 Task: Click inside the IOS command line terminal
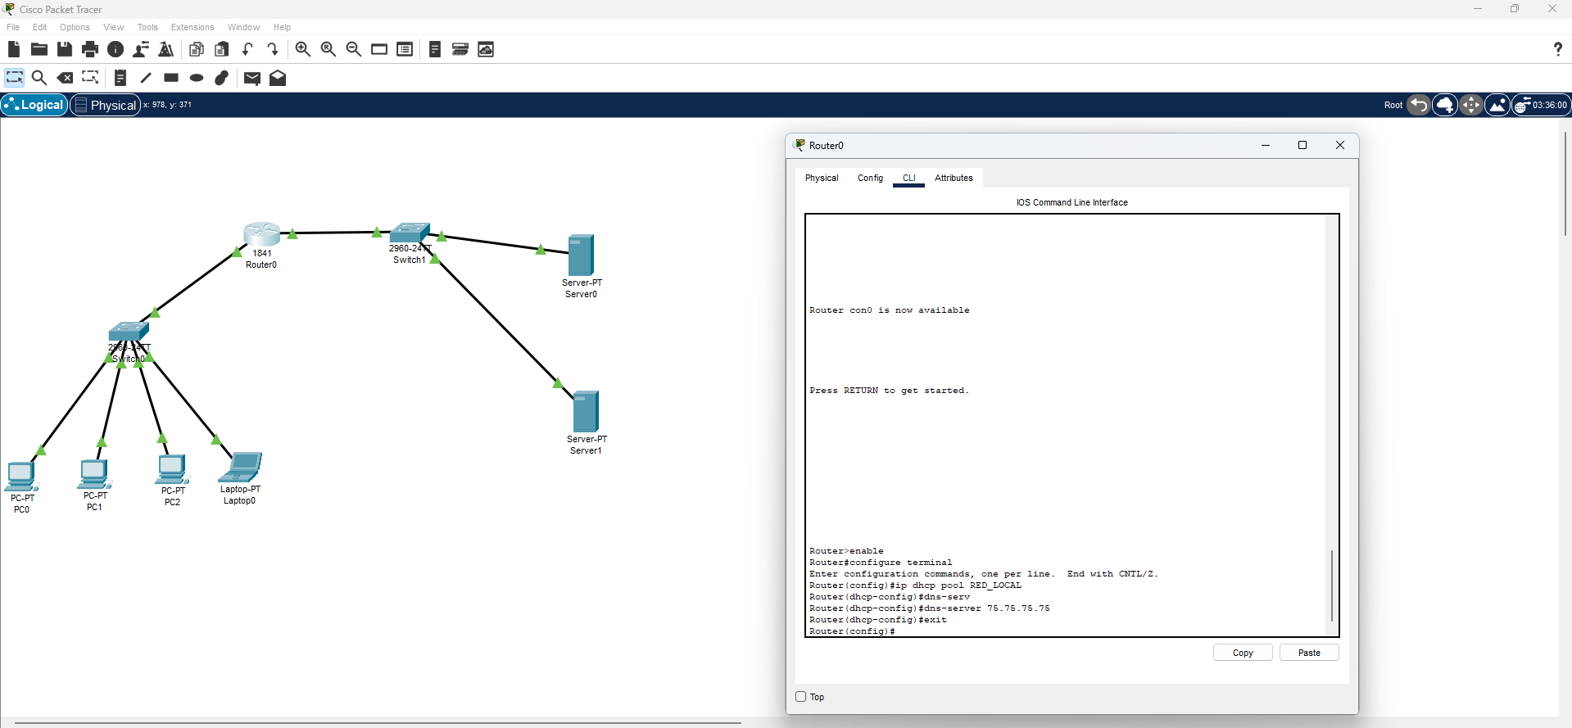pos(1065,425)
